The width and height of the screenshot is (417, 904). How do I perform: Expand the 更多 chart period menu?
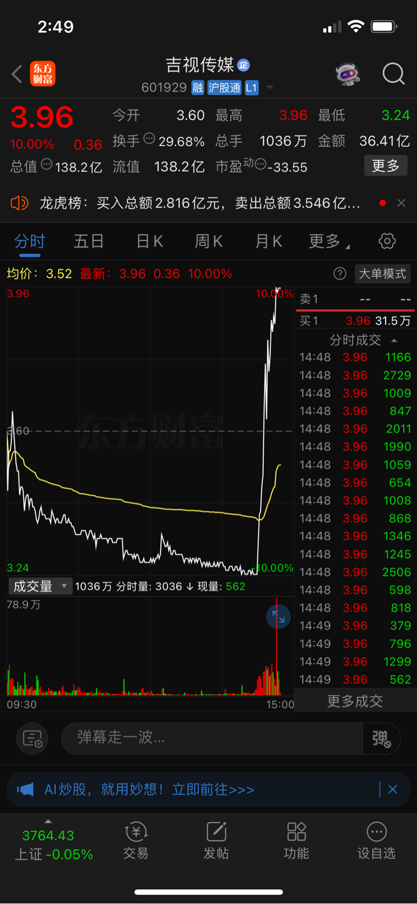[328, 241]
